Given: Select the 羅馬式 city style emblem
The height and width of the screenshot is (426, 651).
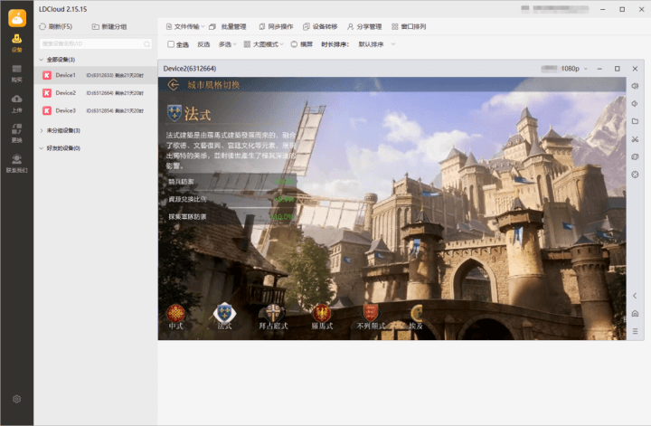Looking at the screenshot, I should click(x=322, y=317).
